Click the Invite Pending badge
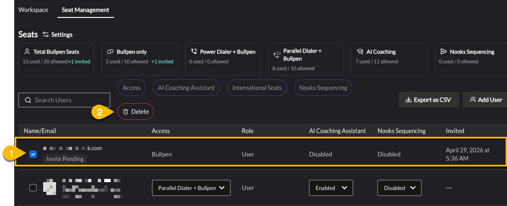 coord(65,159)
